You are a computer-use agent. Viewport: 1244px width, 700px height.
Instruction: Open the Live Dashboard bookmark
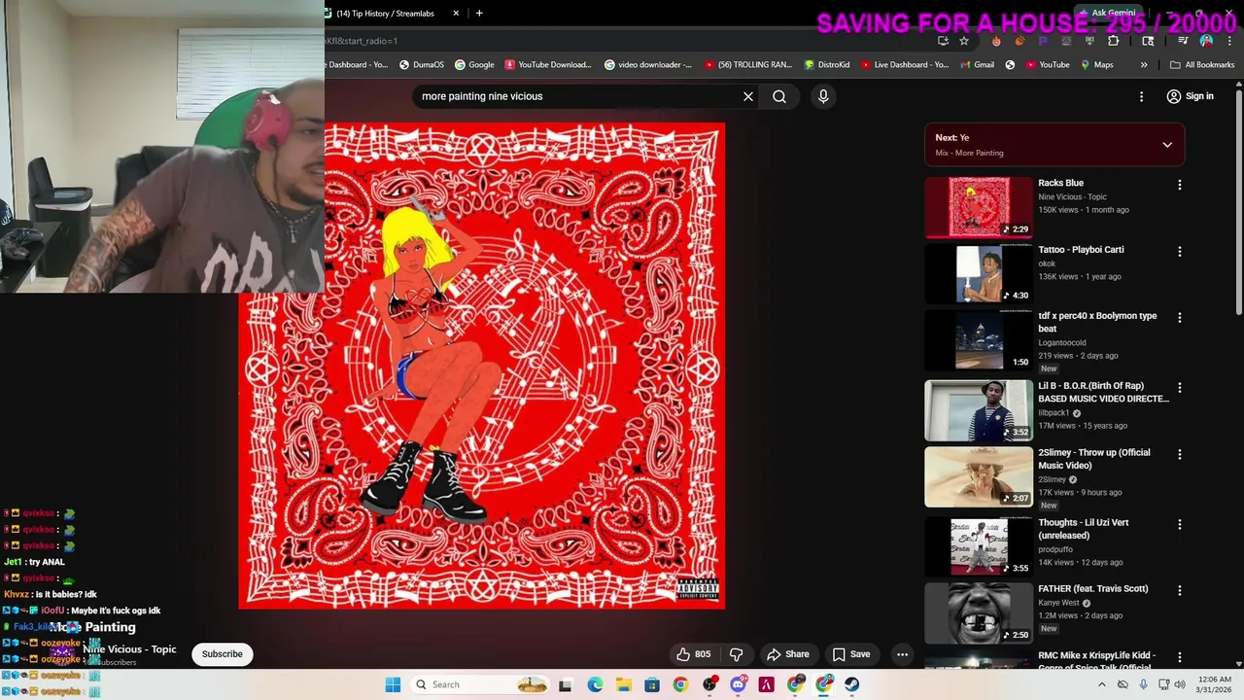(904, 65)
